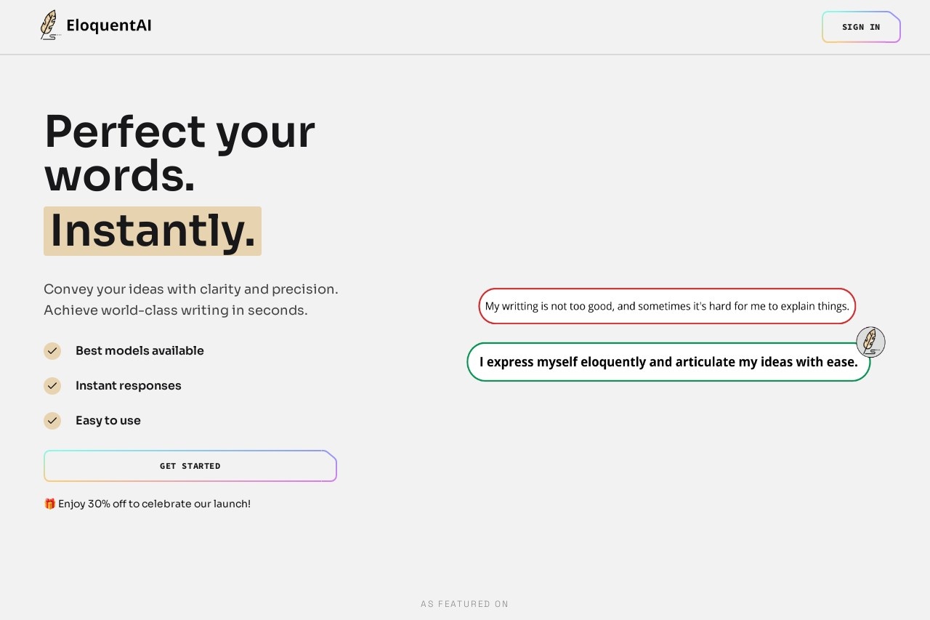Click checkmark icon beside Instant responses

click(x=52, y=386)
